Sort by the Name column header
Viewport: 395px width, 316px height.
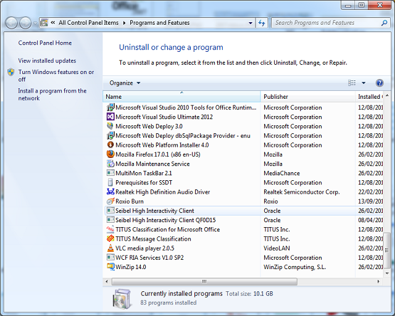click(x=181, y=97)
